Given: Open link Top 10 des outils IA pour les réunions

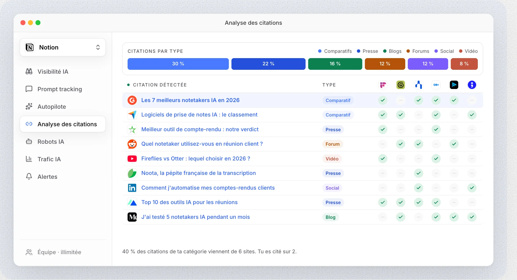Looking at the screenshot, I should click(189, 202).
